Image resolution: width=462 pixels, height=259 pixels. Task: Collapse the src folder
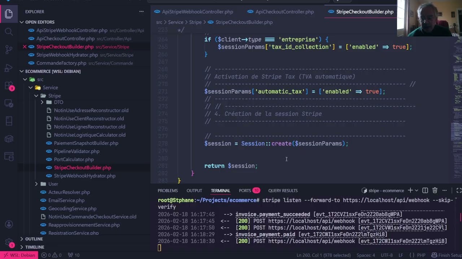click(x=25, y=79)
